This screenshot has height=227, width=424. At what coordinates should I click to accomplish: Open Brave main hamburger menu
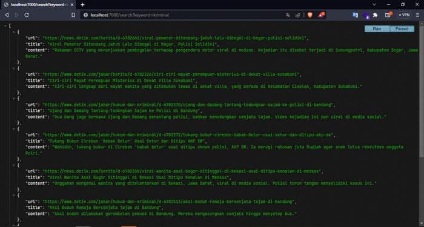click(417, 15)
